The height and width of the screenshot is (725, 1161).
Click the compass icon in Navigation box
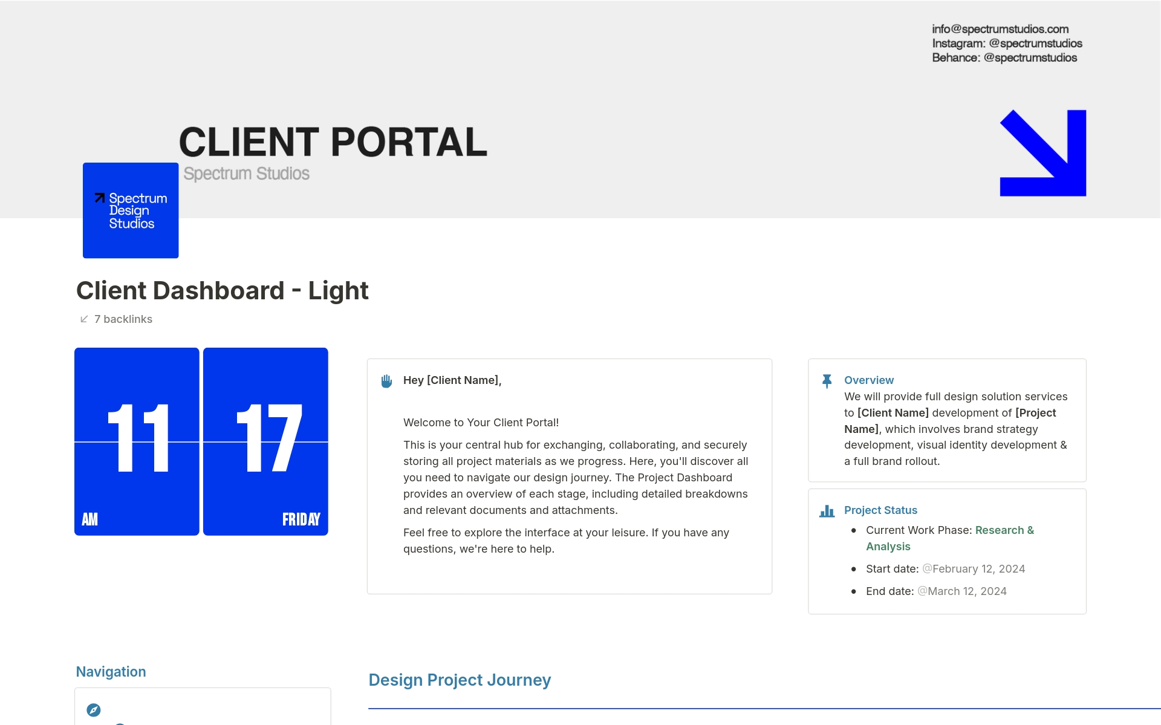click(x=94, y=710)
